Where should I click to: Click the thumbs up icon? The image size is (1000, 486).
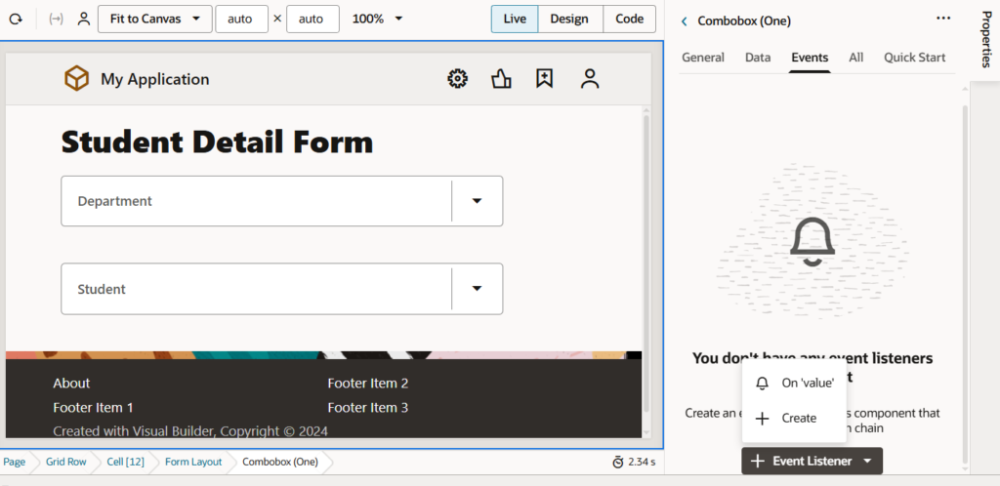click(501, 79)
